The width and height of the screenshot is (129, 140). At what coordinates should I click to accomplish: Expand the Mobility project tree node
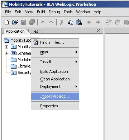[6, 47]
